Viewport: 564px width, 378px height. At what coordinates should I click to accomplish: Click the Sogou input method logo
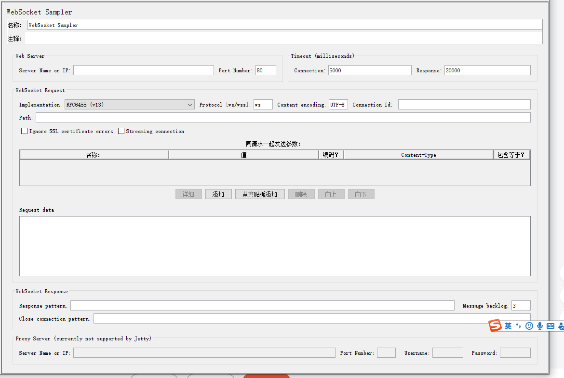[495, 325]
